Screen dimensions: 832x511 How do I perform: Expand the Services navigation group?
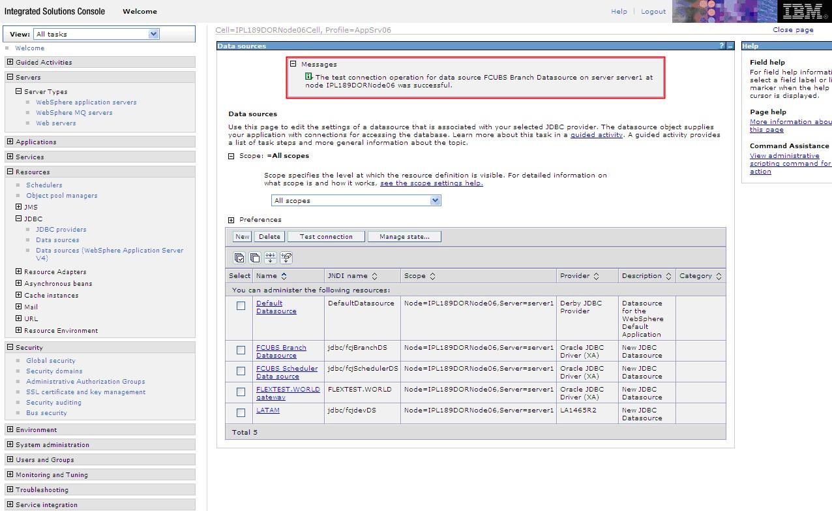10,157
